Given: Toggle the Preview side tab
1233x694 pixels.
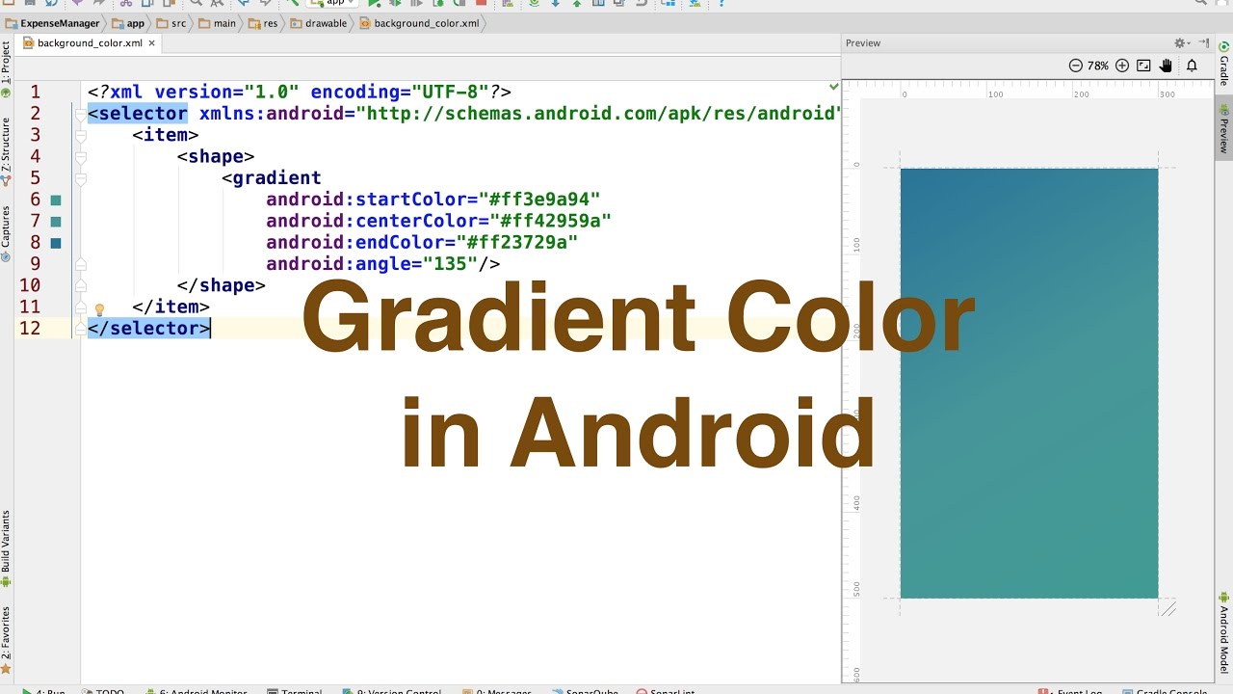Looking at the screenshot, I should click(x=1224, y=129).
